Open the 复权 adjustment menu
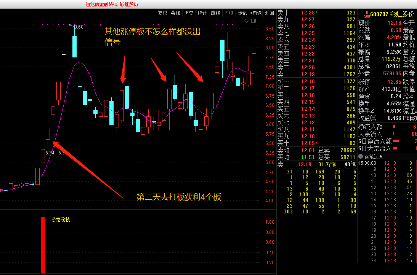Viewport: 417px width, 275px height. [x=162, y=13]
